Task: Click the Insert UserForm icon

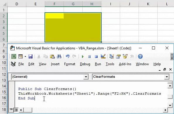Action: 21,56
